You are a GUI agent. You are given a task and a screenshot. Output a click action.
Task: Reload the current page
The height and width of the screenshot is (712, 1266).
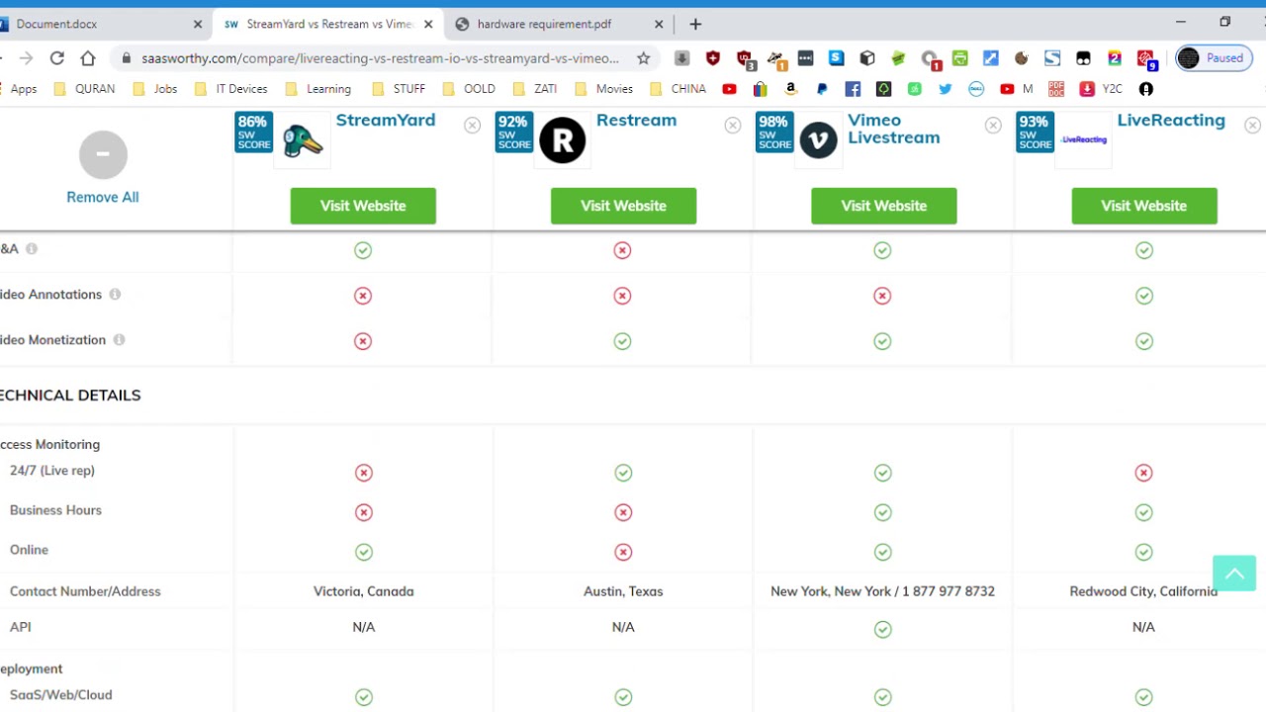[x=57, y=58]
